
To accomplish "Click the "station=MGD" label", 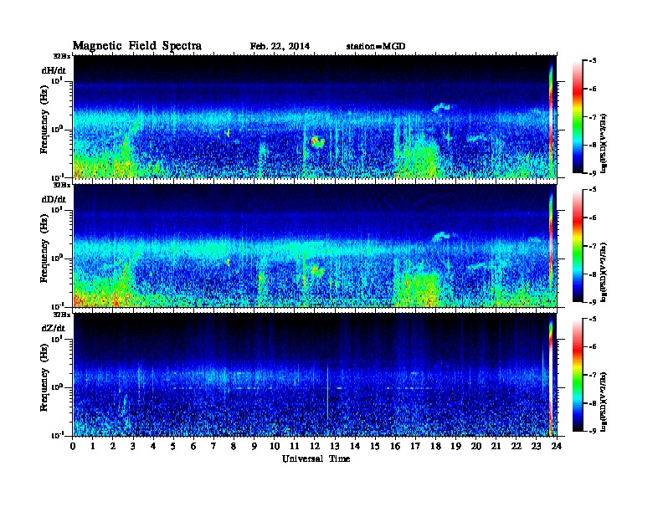I will click(376, 46).
